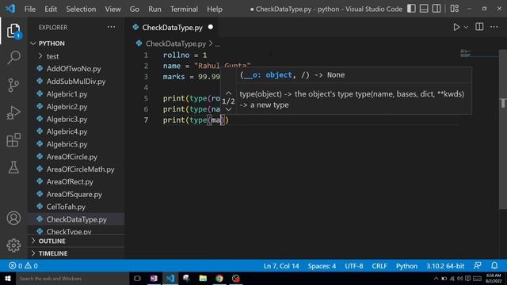This screenshot has height=285, width=507.
Task: Select CheckDataType.py in explorer
Action: 77,219
